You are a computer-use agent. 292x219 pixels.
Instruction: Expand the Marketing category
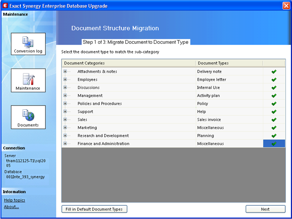coord(65,127)
